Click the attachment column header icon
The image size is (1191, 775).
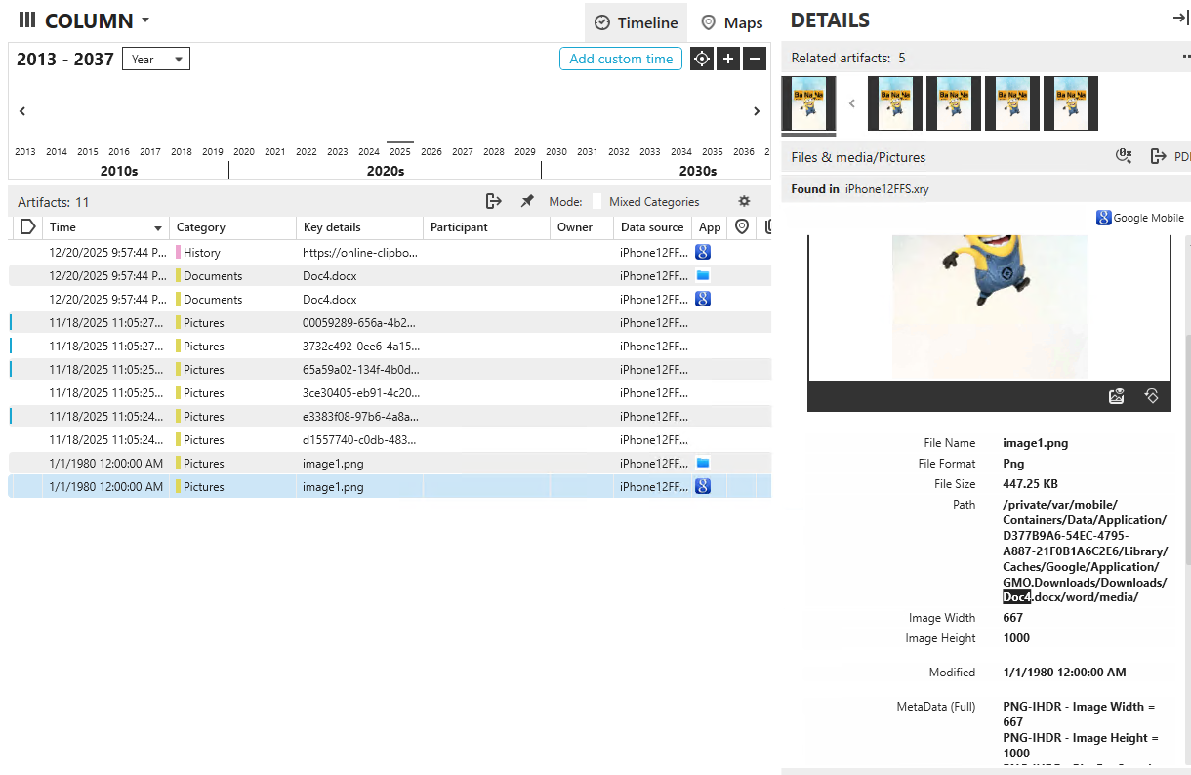[x=767, y=226]
